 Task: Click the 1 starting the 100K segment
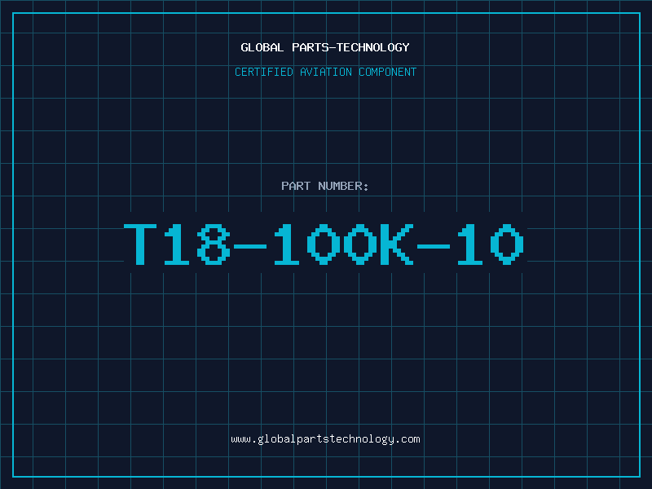[x=287, y=244]
